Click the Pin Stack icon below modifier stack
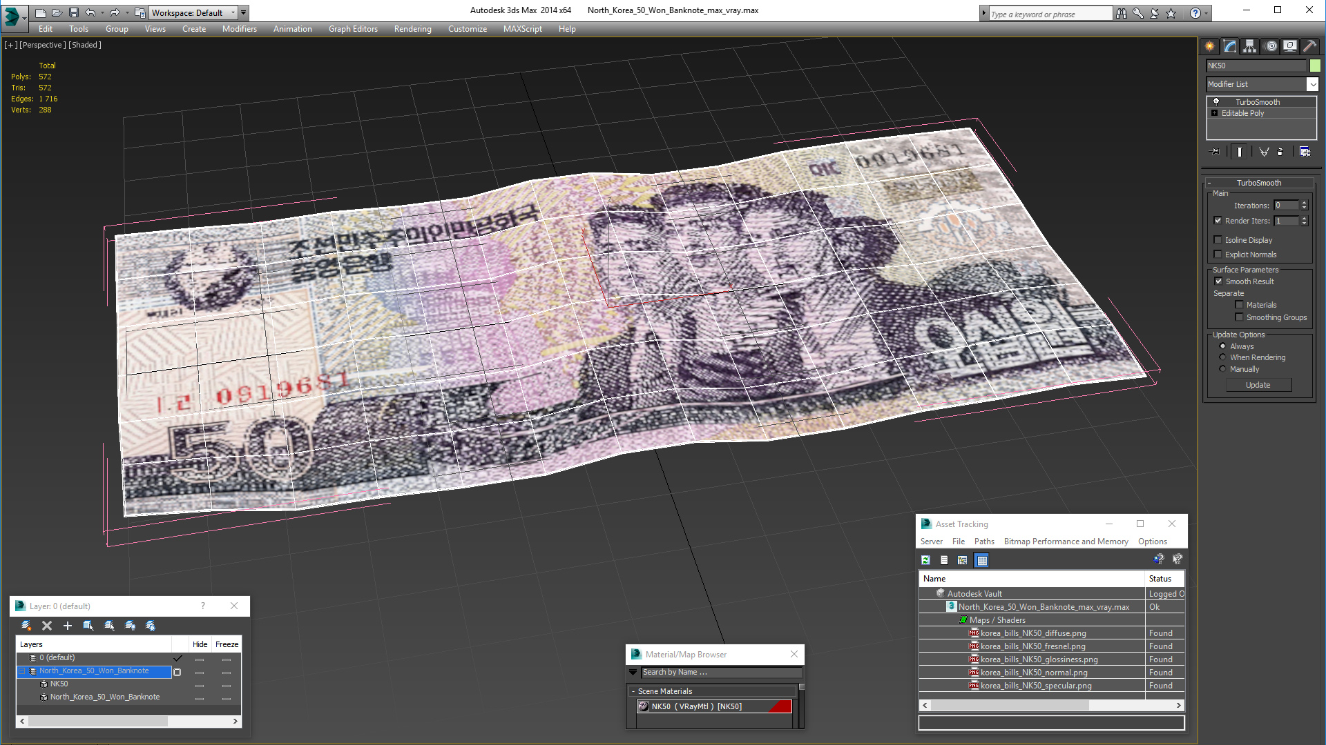 [1215, 152]
